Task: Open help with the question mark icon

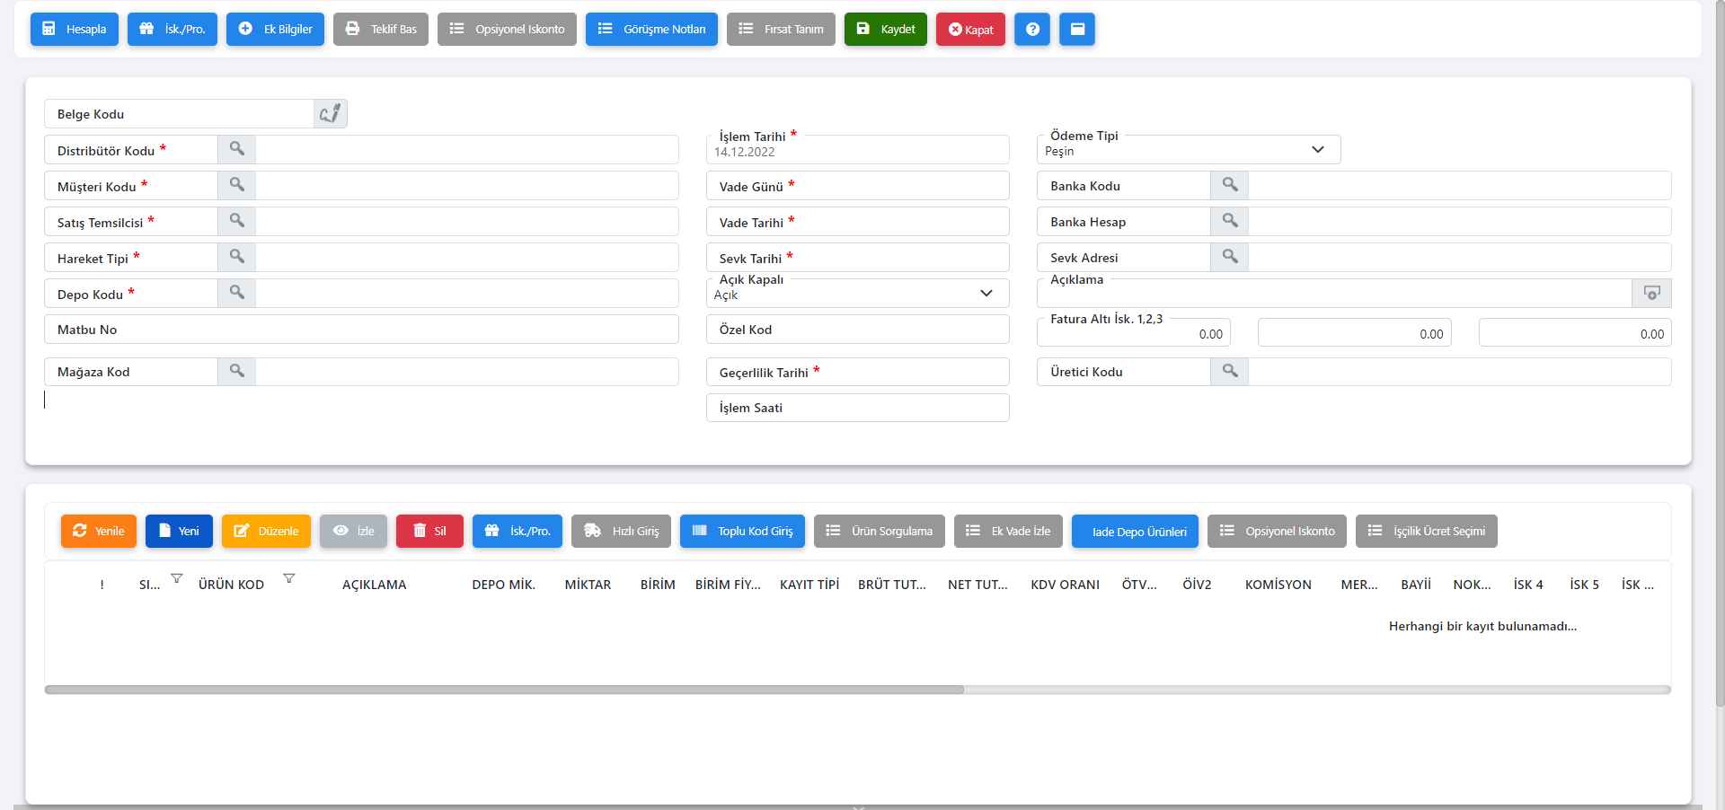Action: [x=1032, y=29]
